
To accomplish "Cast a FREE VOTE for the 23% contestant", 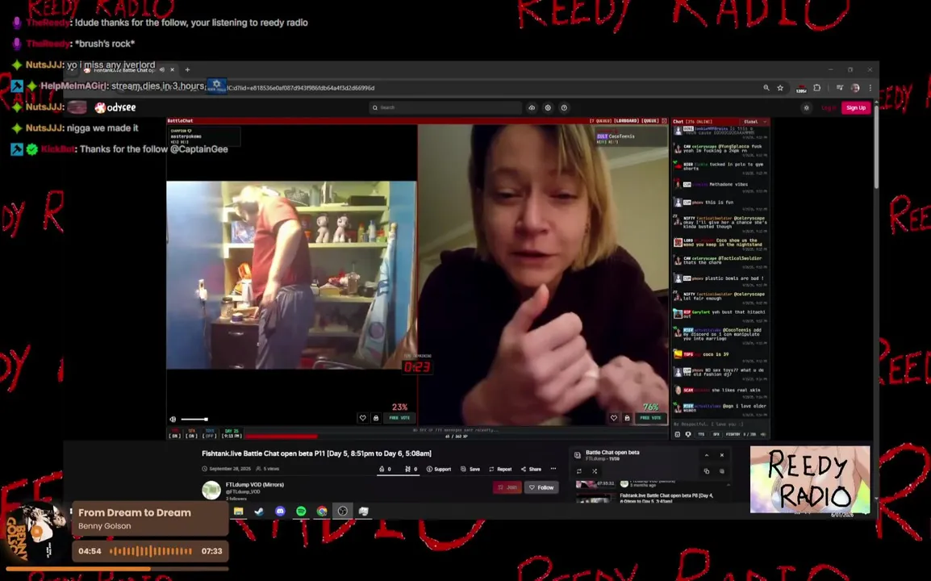I will click(399, 418).
